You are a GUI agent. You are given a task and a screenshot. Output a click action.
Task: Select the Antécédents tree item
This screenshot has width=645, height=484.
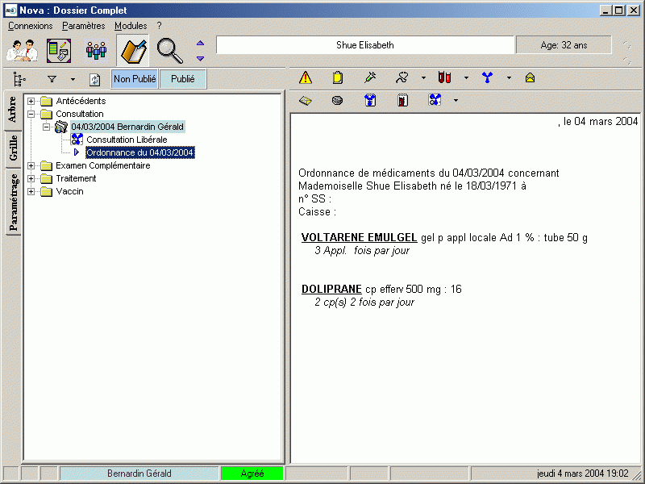tap(81, 101)
